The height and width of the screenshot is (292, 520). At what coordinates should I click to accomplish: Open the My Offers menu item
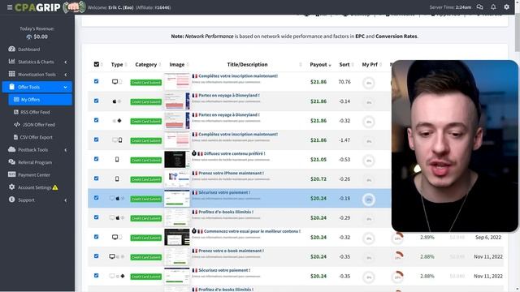40,100
